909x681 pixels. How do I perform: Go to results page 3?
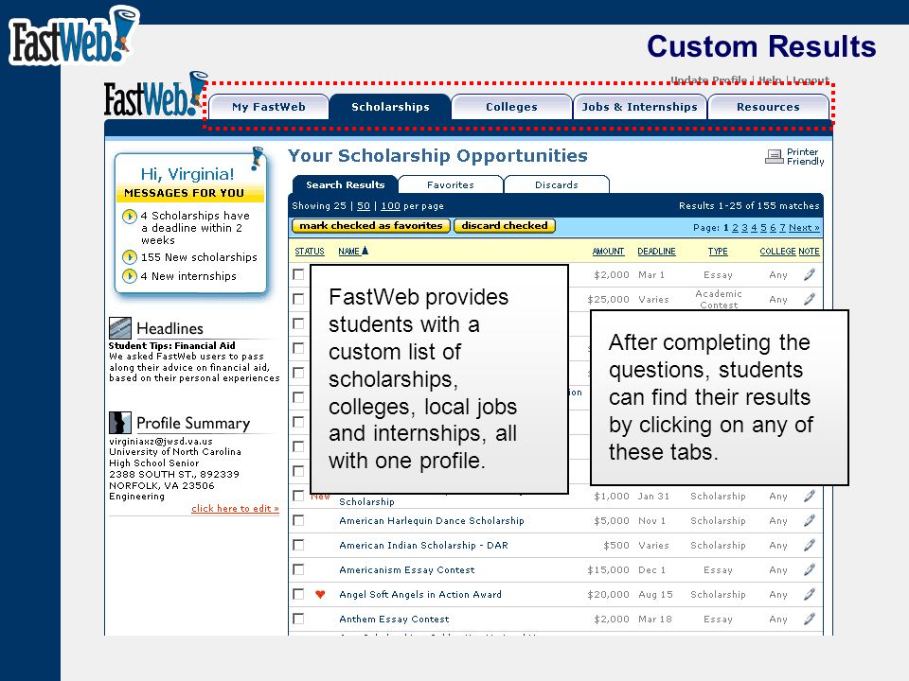pyautogui.click(x=744, y=228)
